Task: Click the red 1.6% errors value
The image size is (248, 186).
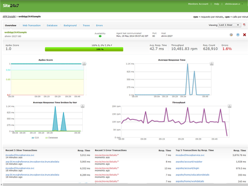Action: coord(227,49)
